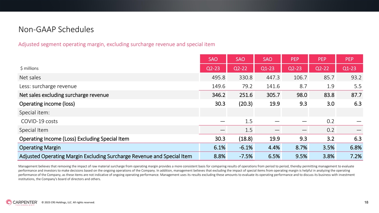
Task: Click the Less: surcharge revenue row label
Action: 48,86
